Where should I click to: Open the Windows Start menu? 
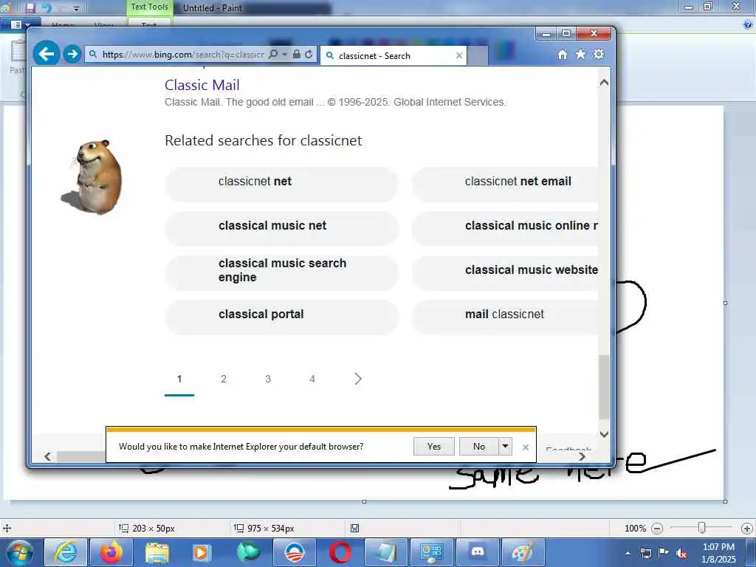(19, 552)
